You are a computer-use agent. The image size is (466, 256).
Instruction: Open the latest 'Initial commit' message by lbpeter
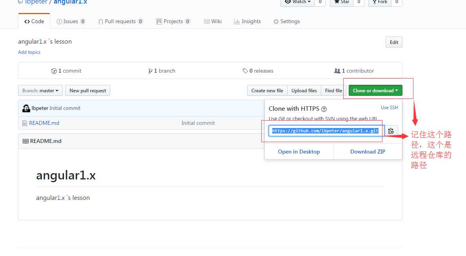[65, 108]
